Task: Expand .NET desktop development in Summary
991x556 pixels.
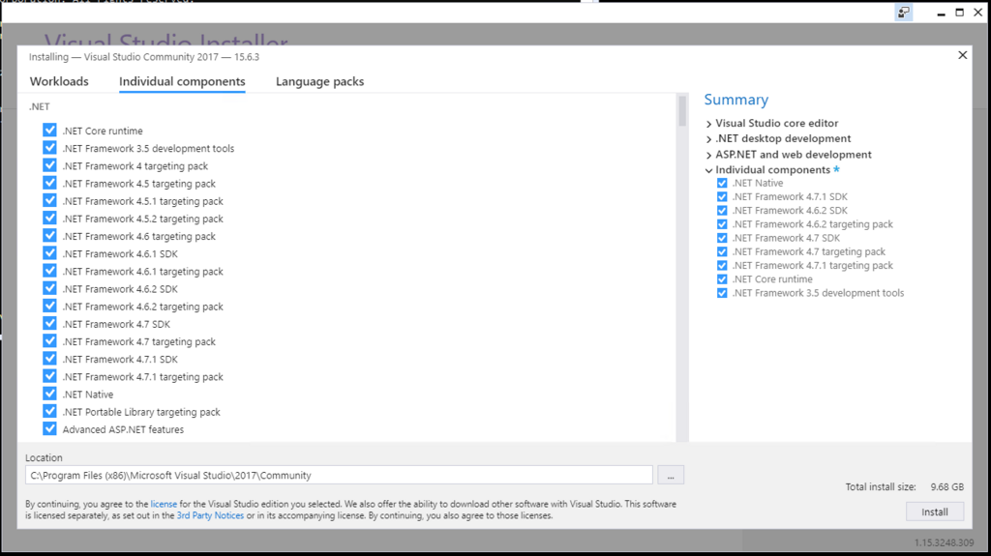Action: pos(708,139)
